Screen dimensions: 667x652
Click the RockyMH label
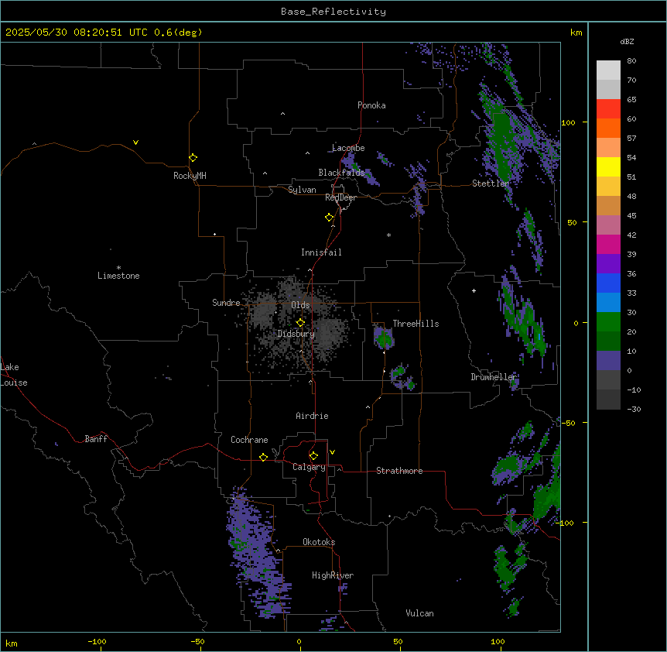pos(190,176)
